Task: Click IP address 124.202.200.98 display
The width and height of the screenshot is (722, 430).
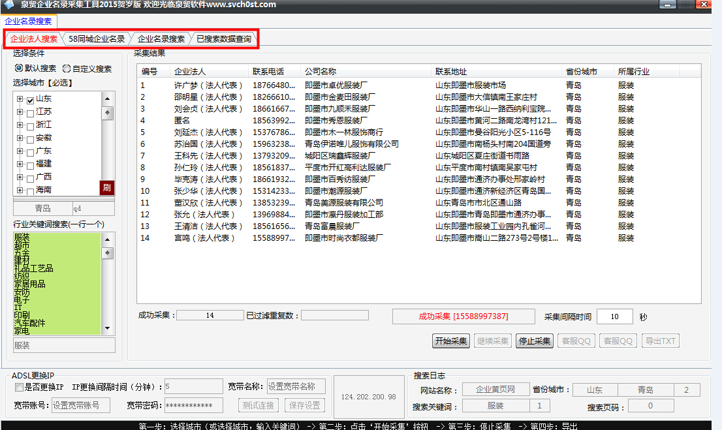Action: coord(368,397)
